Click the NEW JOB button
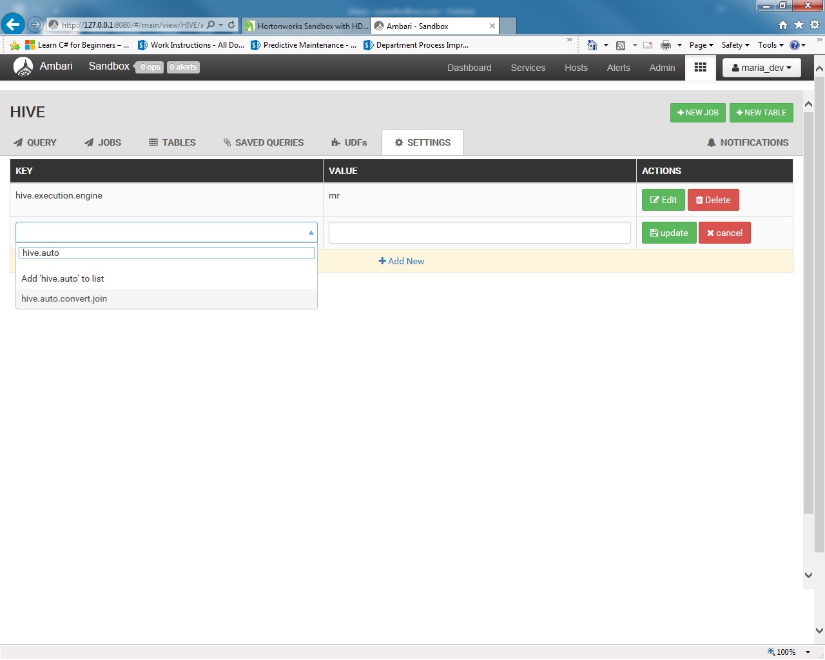Image resolution: width=825 pixels, height=660 pixels. [x=697, y=112]
